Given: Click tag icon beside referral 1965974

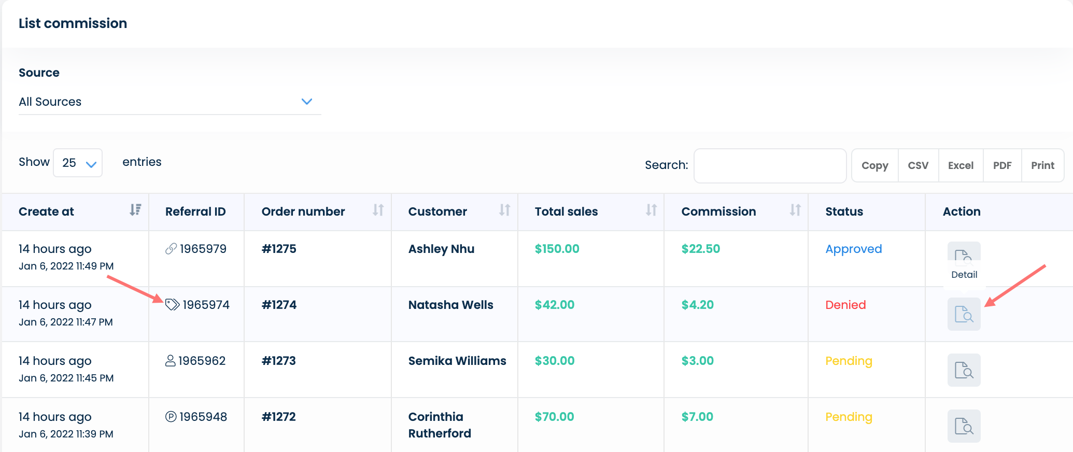Looking at the screenshot, I should (x=172, y=305).
